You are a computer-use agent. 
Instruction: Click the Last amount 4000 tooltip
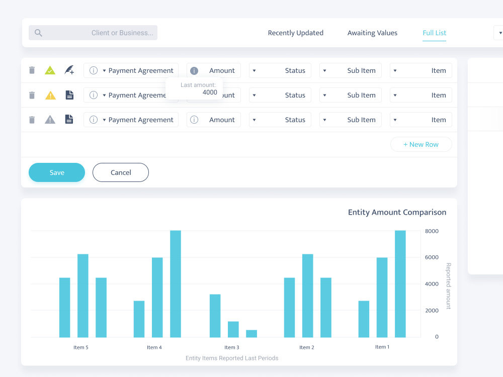[x=194, y=88]
